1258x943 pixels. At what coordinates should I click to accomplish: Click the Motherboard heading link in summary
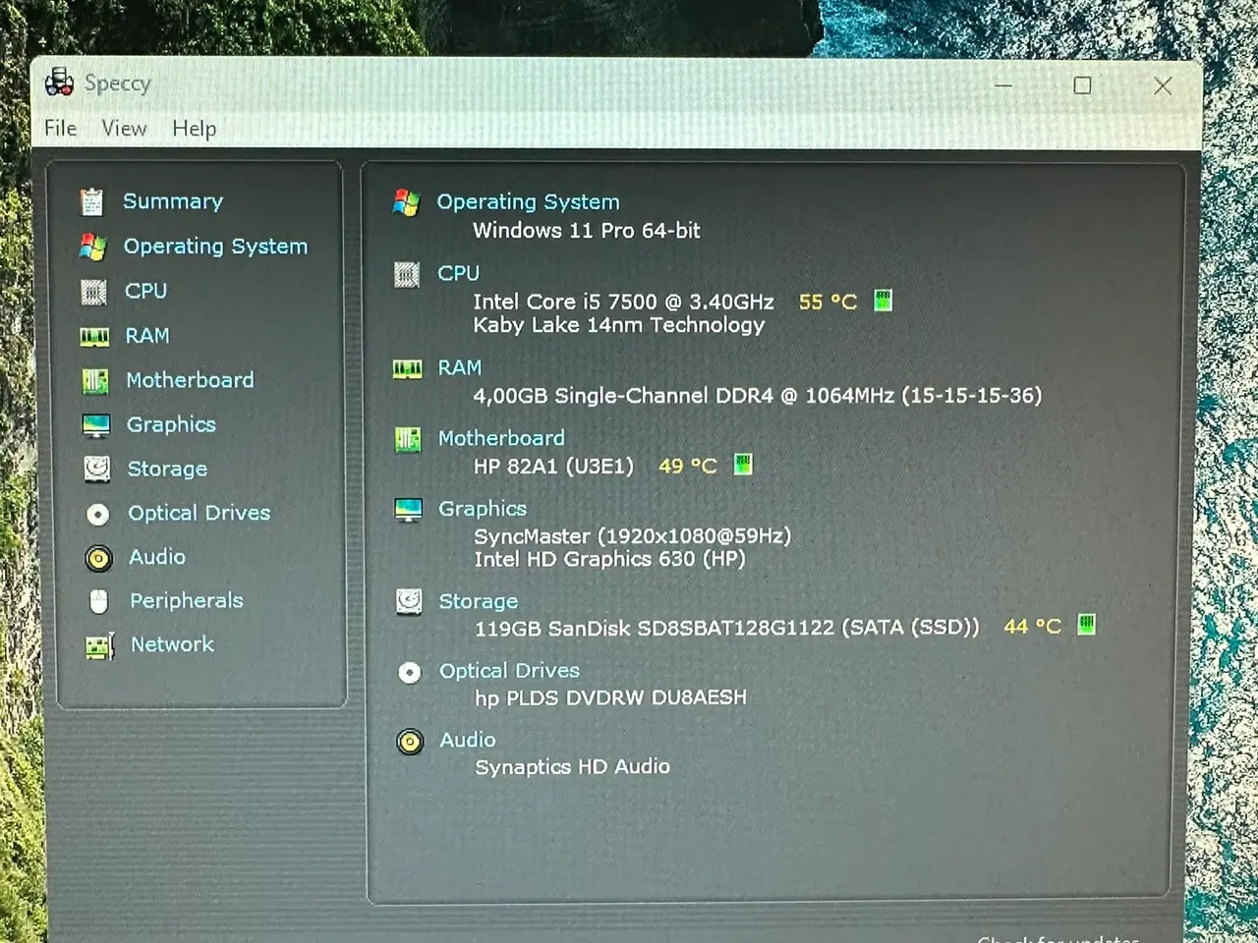point(501,438)
